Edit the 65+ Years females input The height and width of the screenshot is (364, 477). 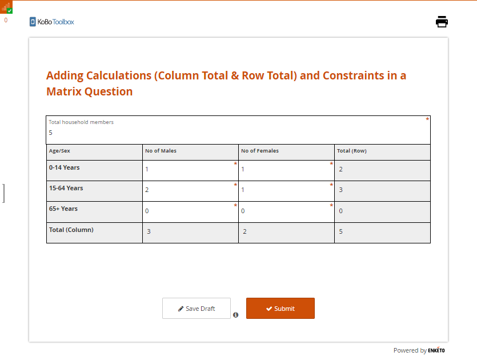pyautogui.click(x=286, y=211)
